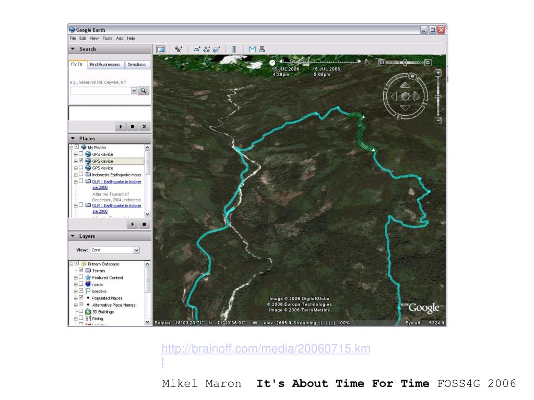
Task: Click tilt horizon view icon
Action: [x=428, y=63]
